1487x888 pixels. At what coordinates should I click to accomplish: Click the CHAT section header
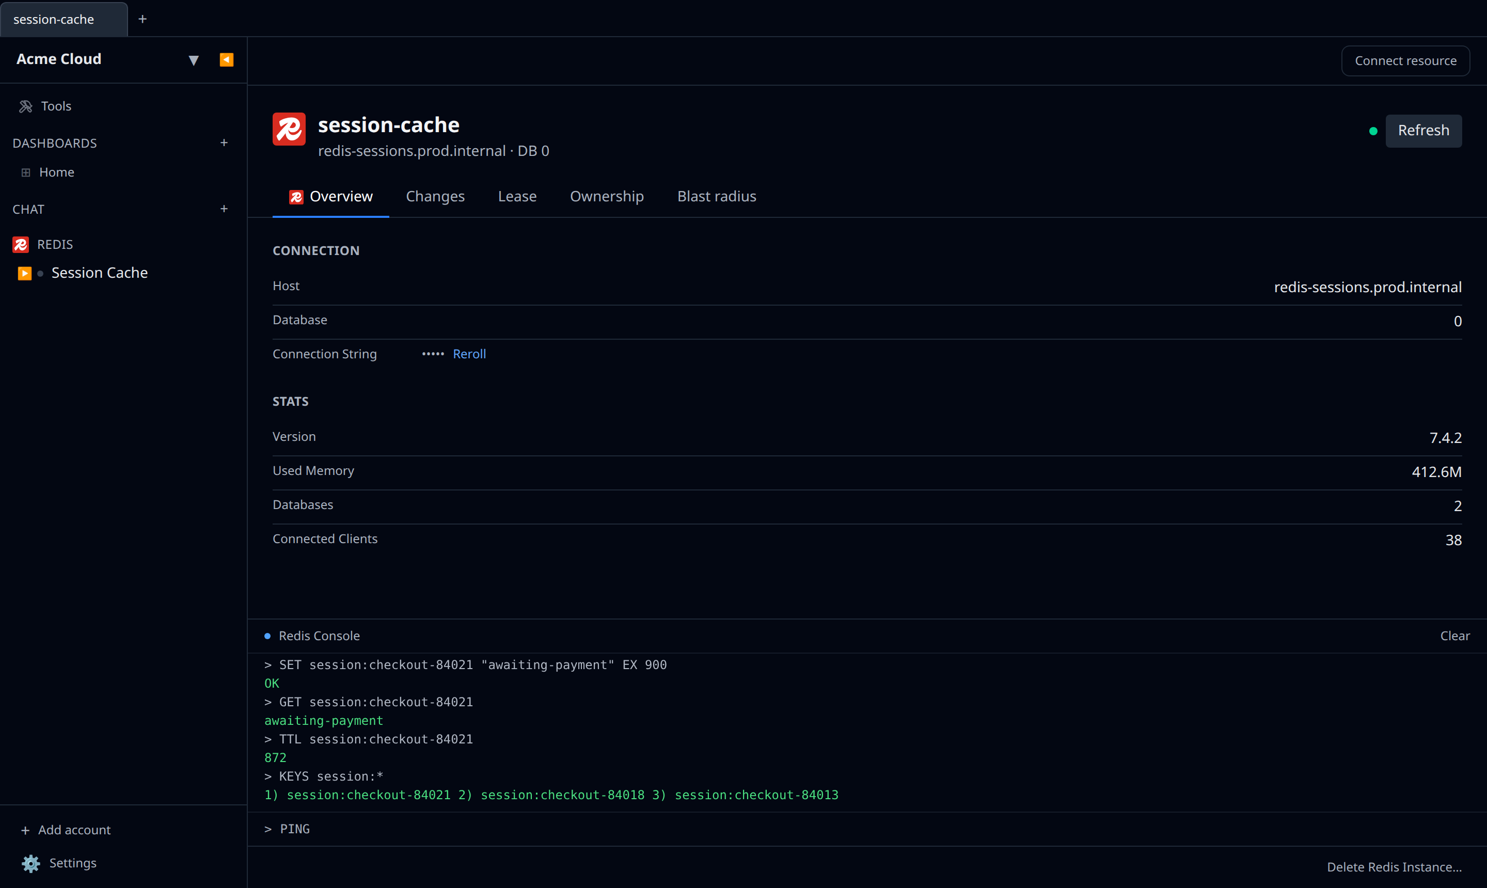click(28, 210)
